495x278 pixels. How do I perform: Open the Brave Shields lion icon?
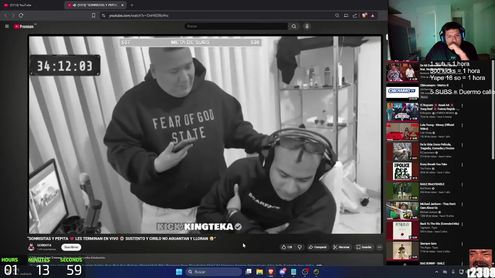point(364,15)
